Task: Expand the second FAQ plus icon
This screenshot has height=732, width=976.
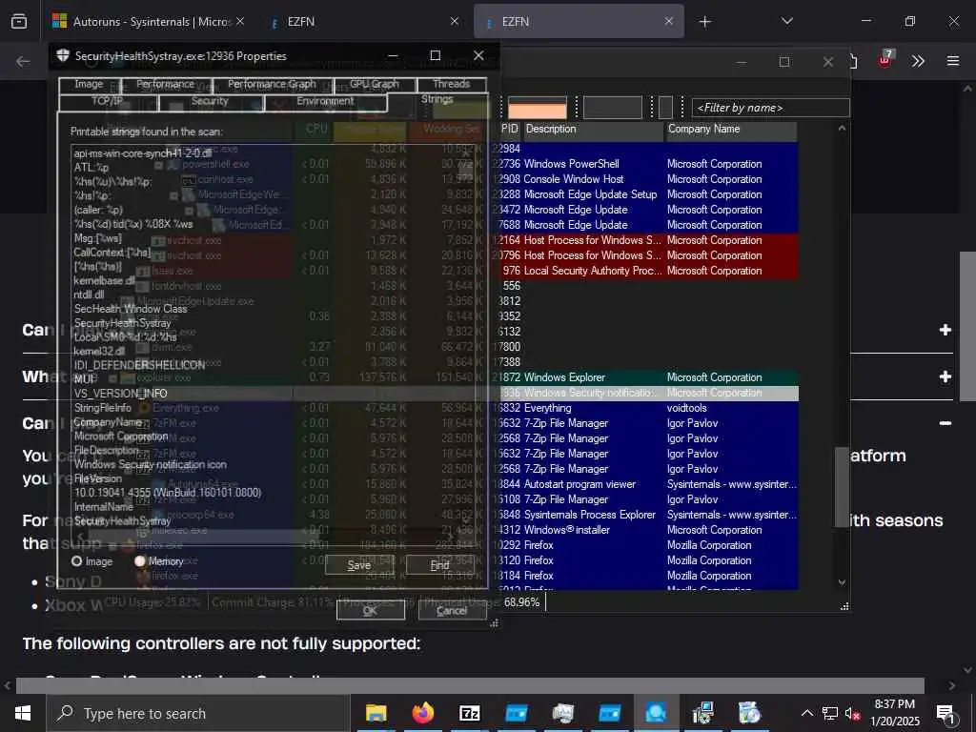Action: (945, 376)
